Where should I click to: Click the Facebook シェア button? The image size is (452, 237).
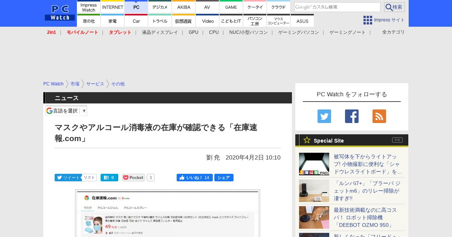(x=224, y=178)
